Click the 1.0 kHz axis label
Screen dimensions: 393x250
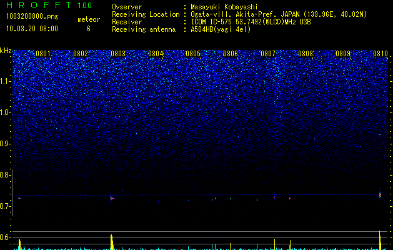(4, 112)
